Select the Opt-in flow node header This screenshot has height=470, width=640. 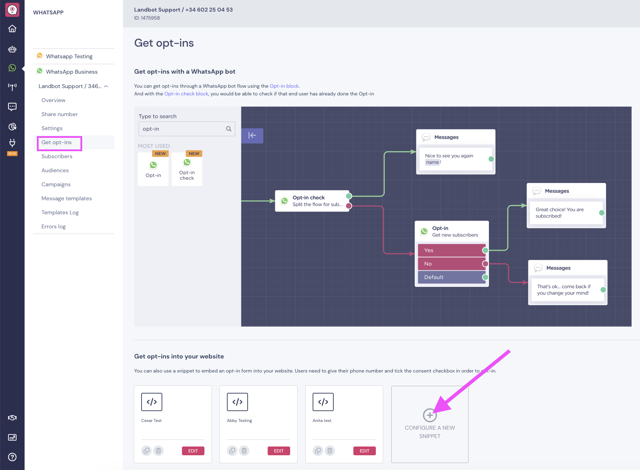coord(452,231)
